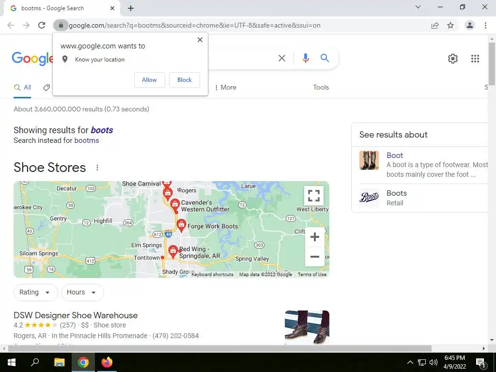Open the Chrome profile avatar
The width and height of the screenshot is (496, 372).
click(470, 25)
